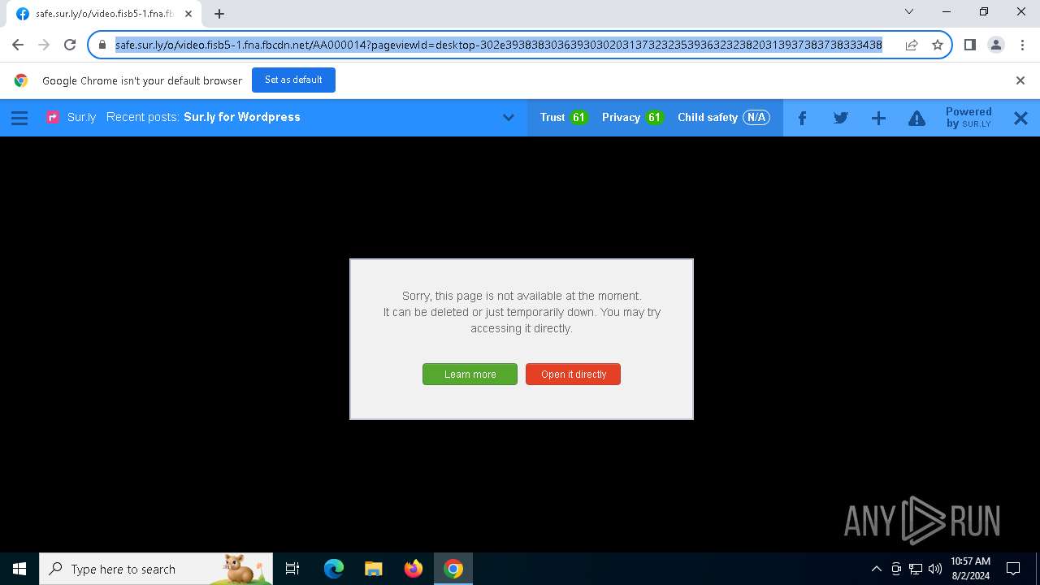Click the 'Sorry, this page is not available' text
This screenshot has width=1040, height=585.
(522, 296)
